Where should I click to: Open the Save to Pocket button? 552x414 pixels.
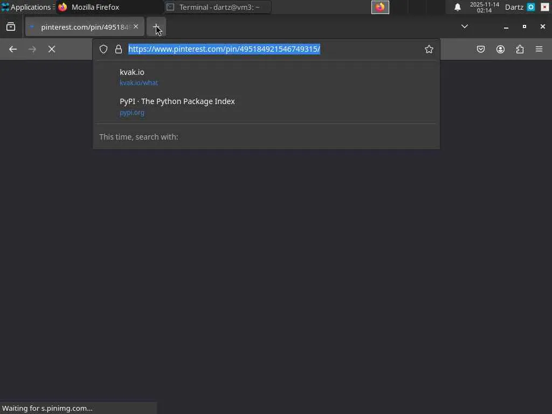(x=481, y=49)
